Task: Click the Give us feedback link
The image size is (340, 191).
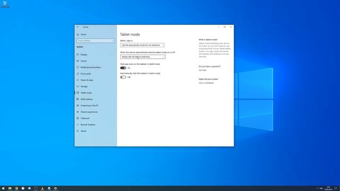Action: [x=206, y=83]
